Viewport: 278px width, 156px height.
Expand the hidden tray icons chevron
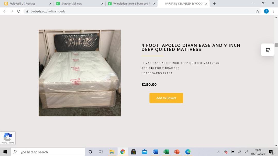point(219,152)
